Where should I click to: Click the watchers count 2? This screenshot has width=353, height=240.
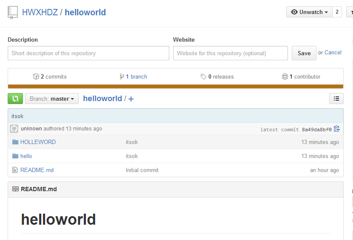coord(337,12)
